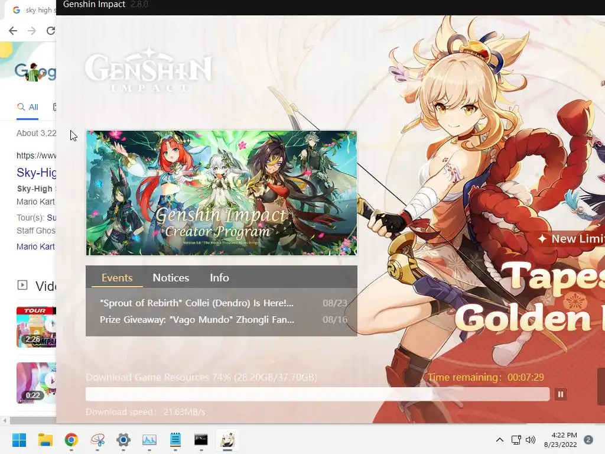Click the network icon in system tray

(x=516, y=440)
